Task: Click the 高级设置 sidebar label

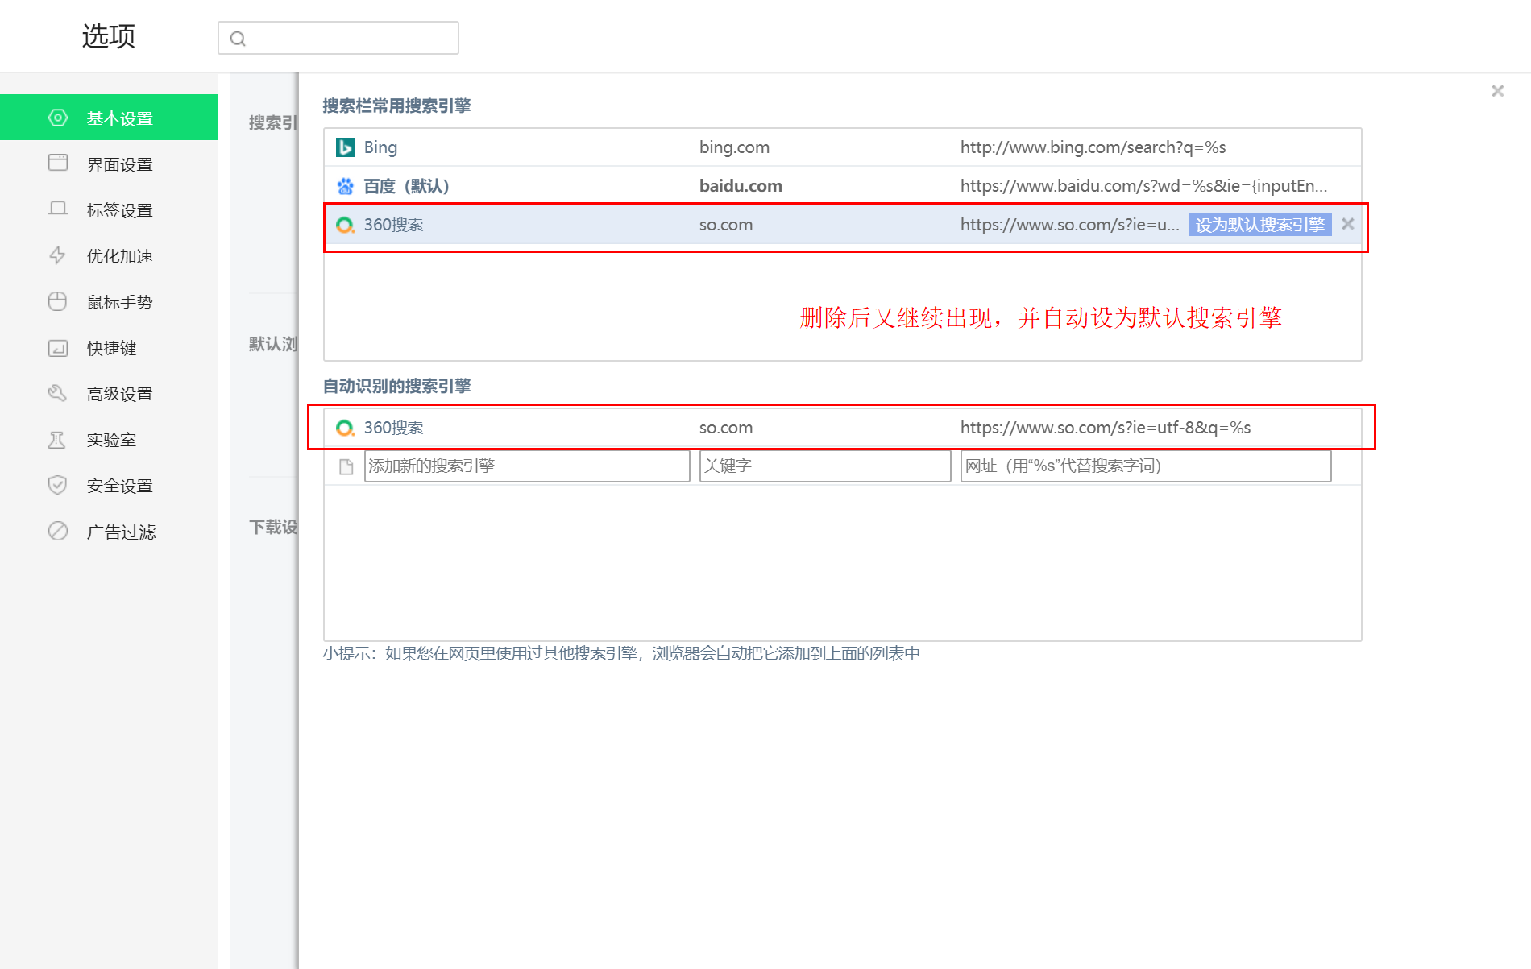Action: point(120,394)
